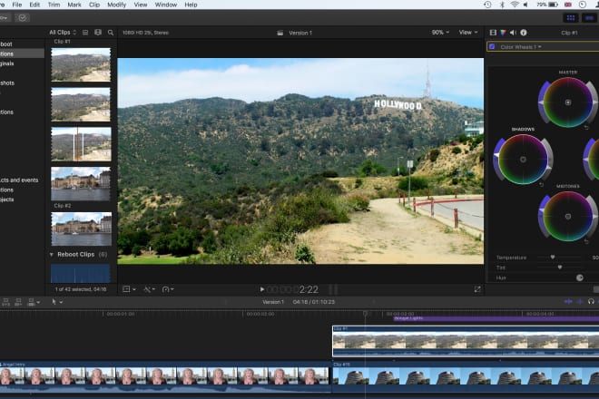Image resolution: width=599 pixels, height=399 pixels.
Task: Open the Modify menu
Action: coord(116,5)
